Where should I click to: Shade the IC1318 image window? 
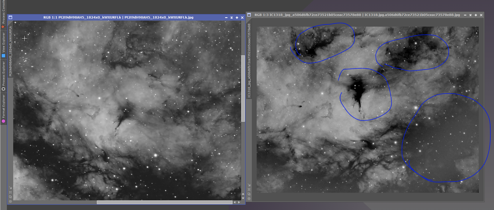(470, 15)
